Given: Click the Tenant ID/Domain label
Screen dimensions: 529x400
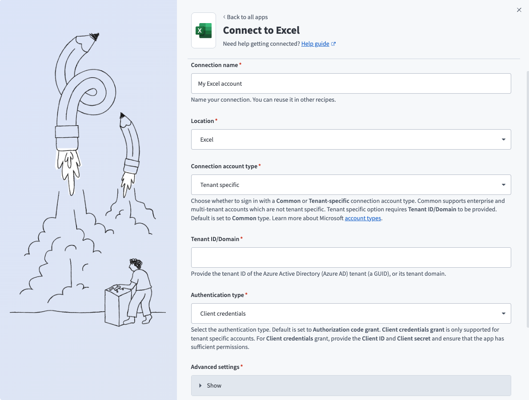Looking at the screenshot, I should tap(215, 239).
